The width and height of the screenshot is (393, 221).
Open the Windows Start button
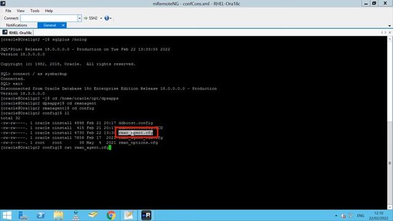click(7, 215)
